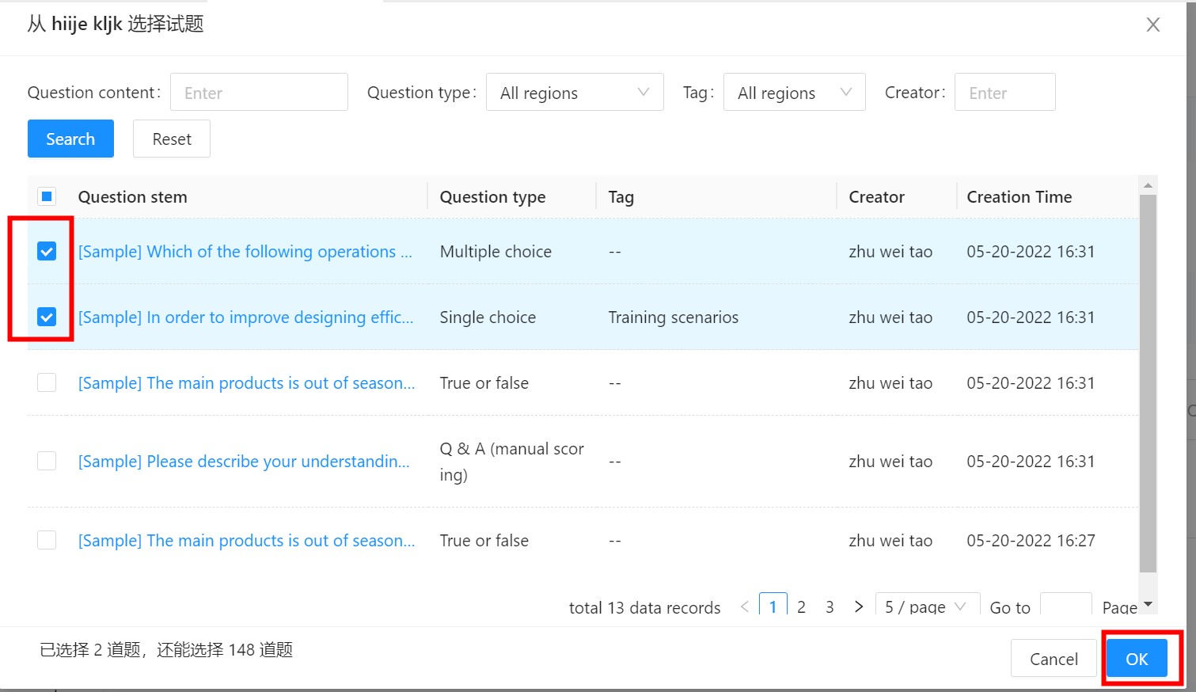Open '[Sample] The main products' link dated 16:27

click(x=246, y=540)
